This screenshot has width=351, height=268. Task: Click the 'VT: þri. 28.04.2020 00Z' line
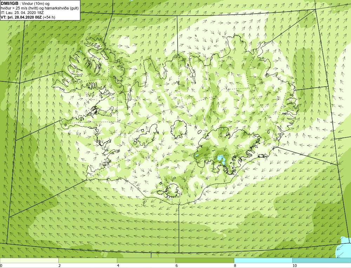click(x=21, y=17)
